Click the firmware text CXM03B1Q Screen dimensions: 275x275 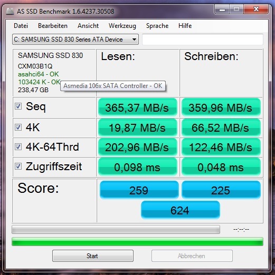click(x=35, y=66)
